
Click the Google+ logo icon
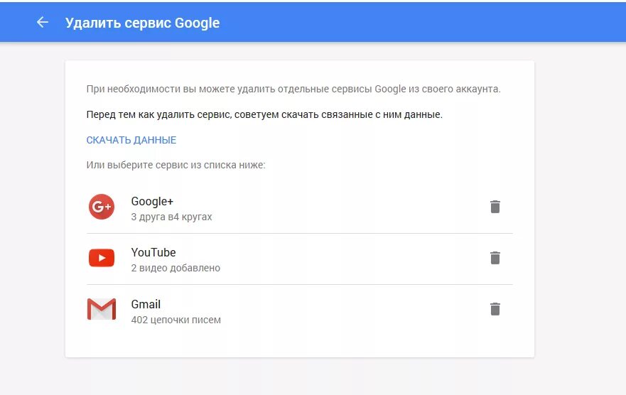click(x=102, y=207)
